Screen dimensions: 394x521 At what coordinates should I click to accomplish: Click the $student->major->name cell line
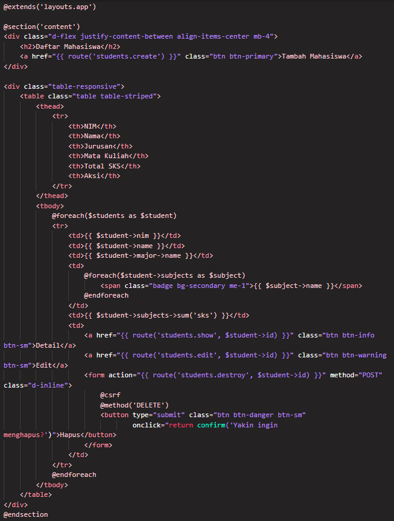click(x=141, y=256)
